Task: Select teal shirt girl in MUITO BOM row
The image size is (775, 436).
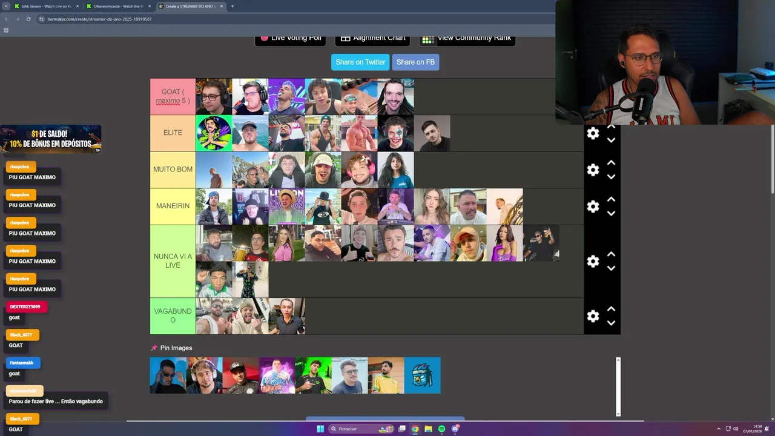Action: coord(395,170)
